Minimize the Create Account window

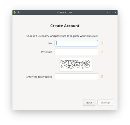click(x=108, y=12)
